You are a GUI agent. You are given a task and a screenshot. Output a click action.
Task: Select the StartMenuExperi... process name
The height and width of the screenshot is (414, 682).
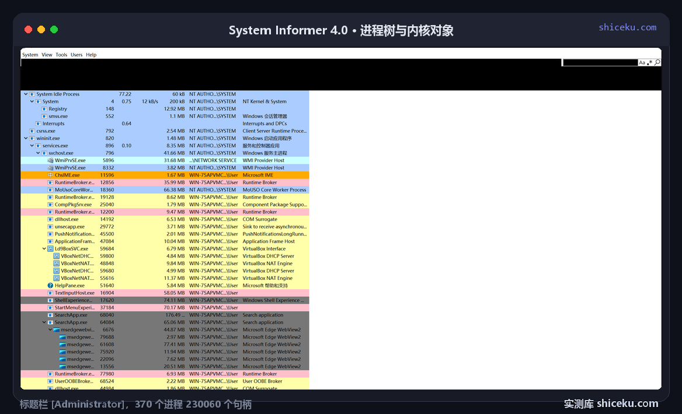pos(75,308)
